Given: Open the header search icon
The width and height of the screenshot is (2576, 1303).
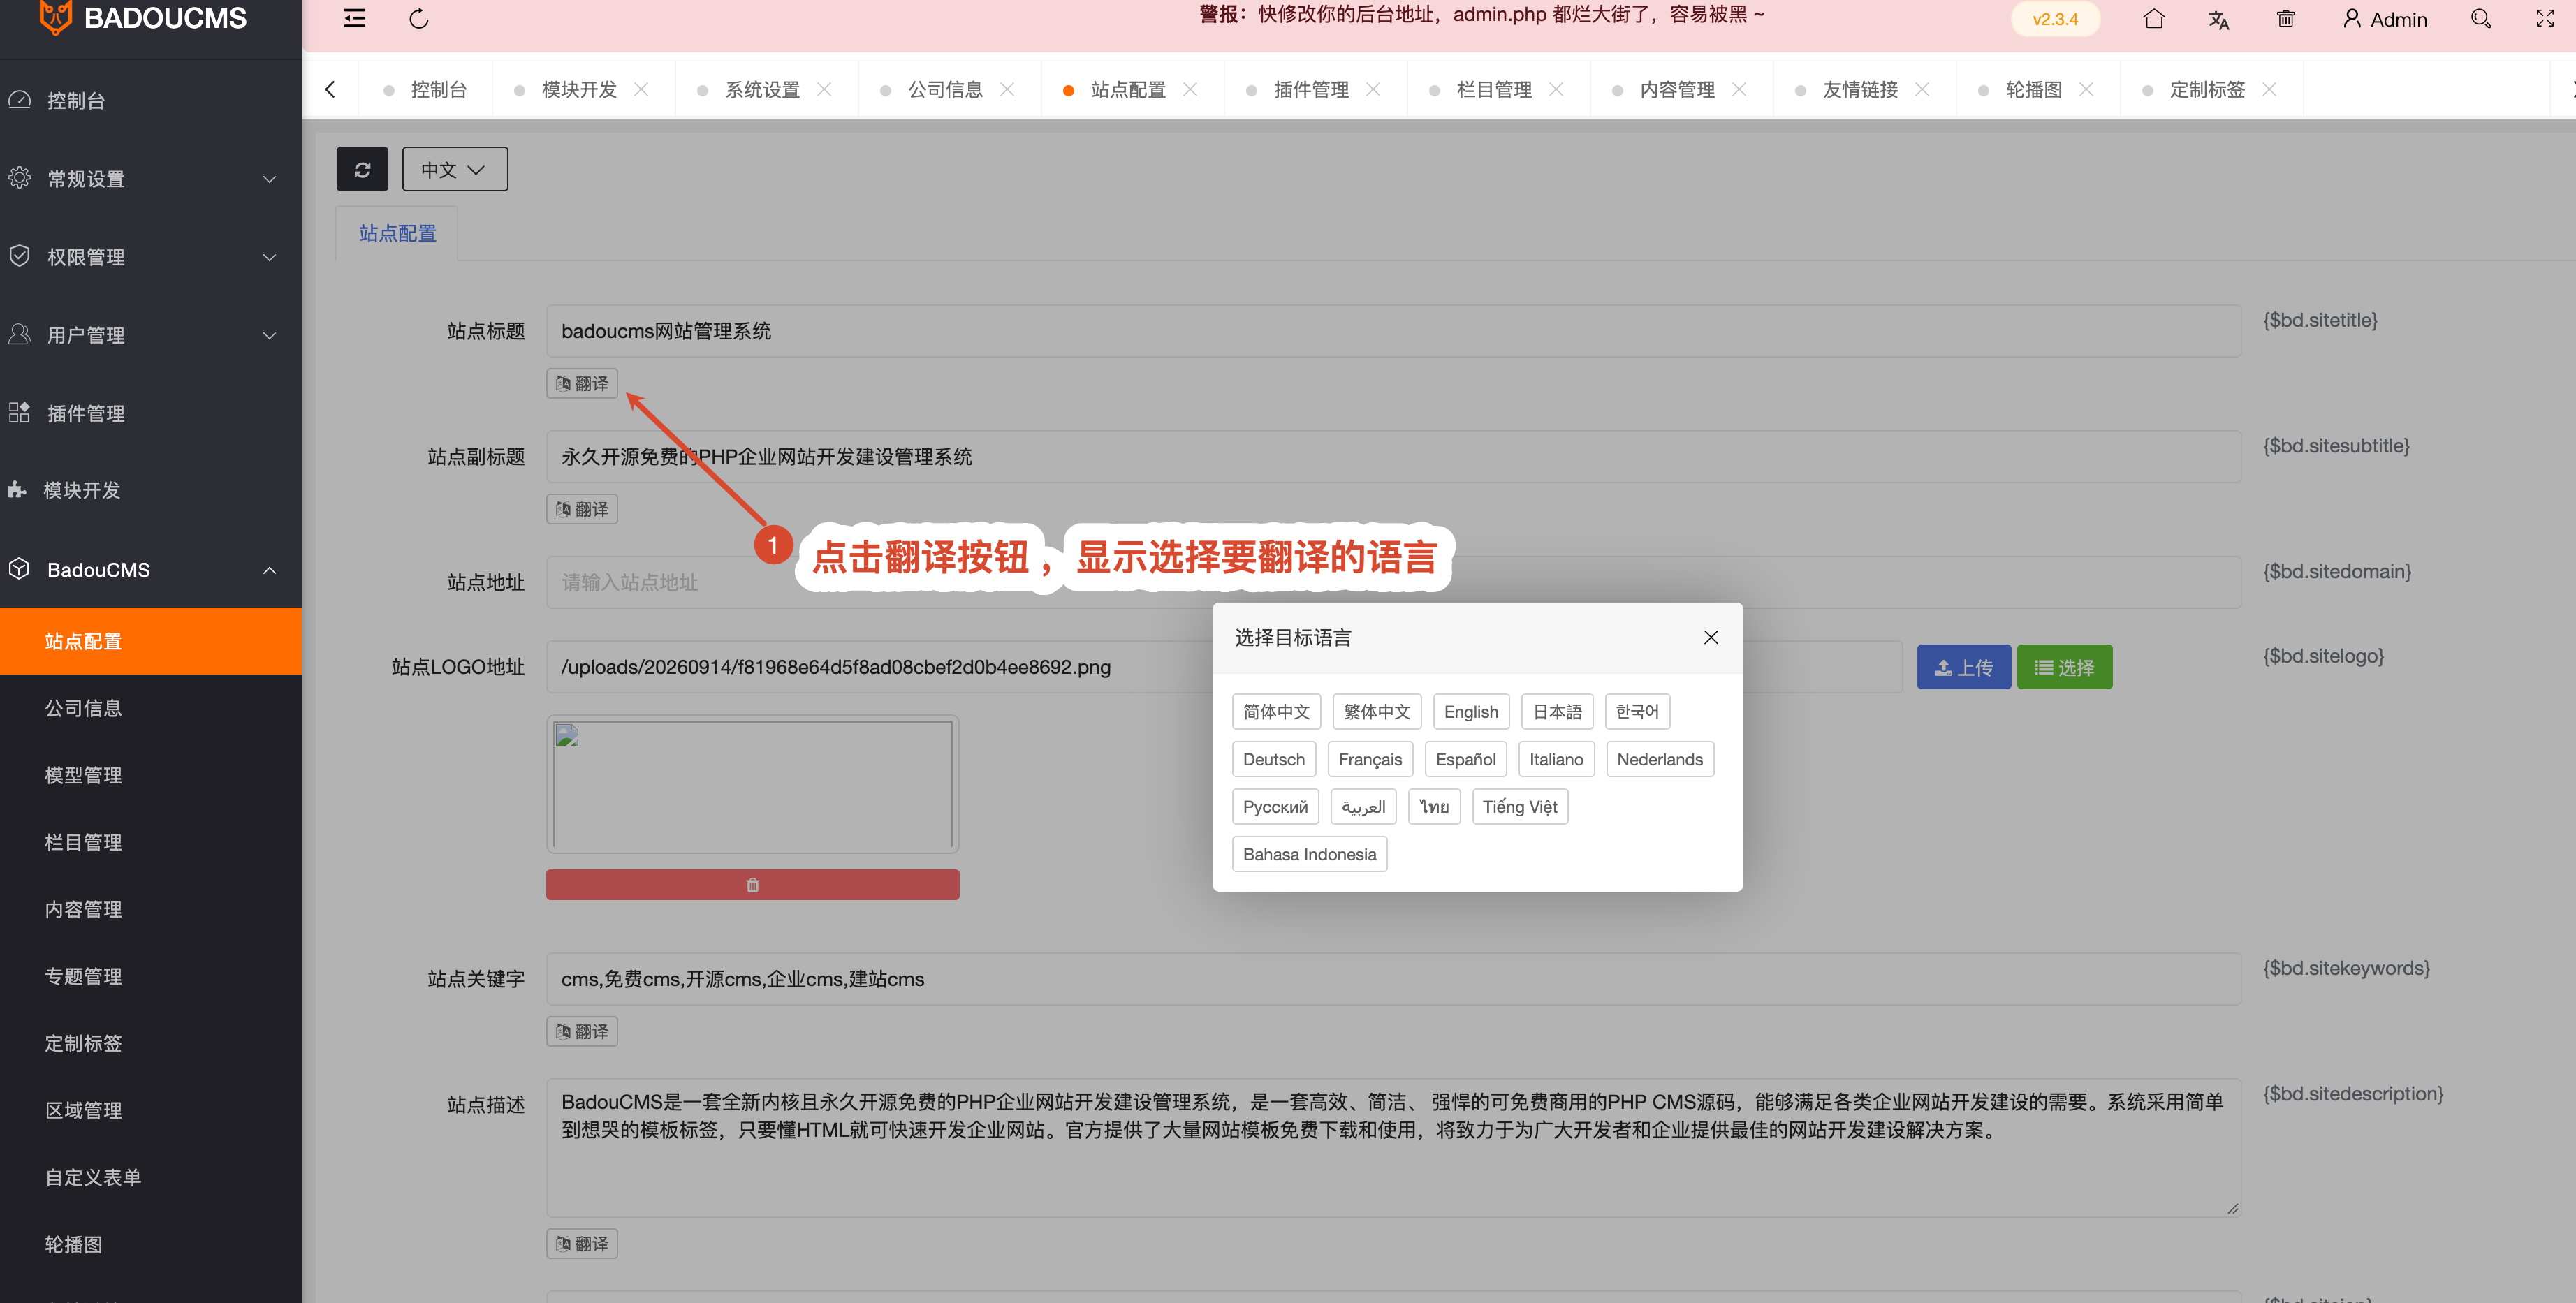Looking at the screenshot, I should click(2481, 19).
